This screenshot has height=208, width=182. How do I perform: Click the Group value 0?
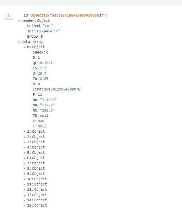pos(42,37)
